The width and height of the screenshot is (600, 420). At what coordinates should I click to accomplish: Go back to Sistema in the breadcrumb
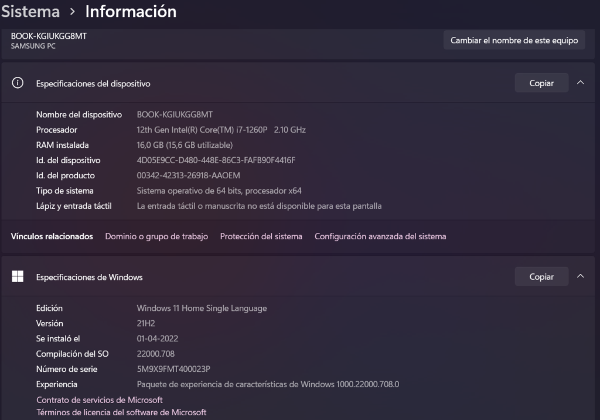30,12
